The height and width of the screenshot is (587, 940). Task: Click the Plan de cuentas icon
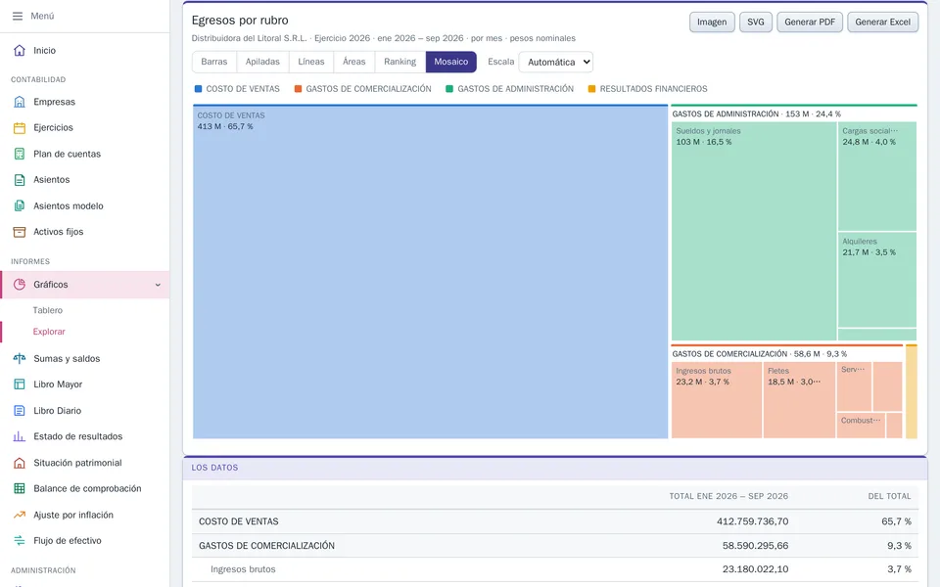20,154
